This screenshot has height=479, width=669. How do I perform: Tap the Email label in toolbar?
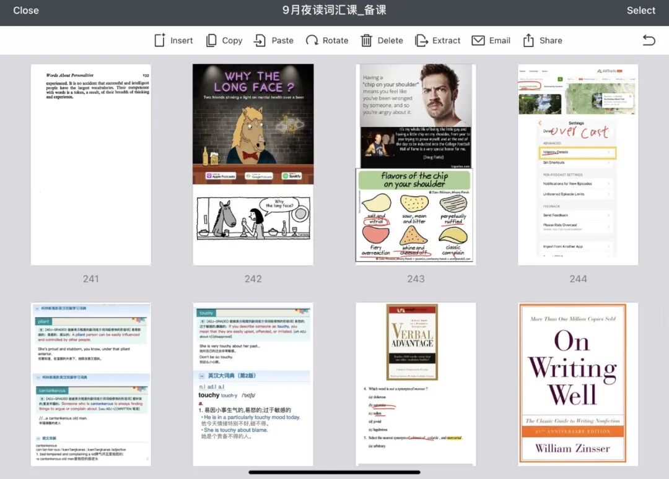click(x=500, y=40)
